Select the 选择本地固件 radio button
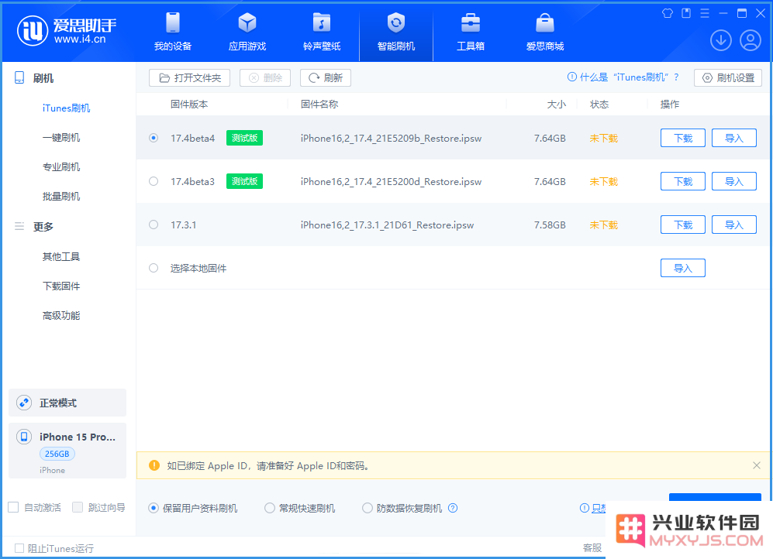Screen dimensions: 773x559 (x=154, y=268)
